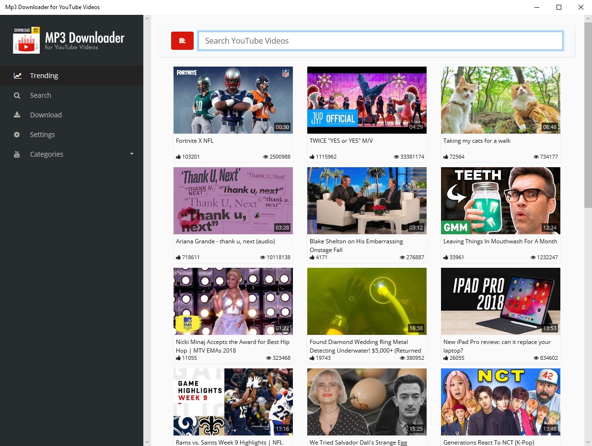Select the Game Highlights Week 9 thumbnail
Image resolution: width=592 pixels, height=446 pixels.
(x=233, y=402)
